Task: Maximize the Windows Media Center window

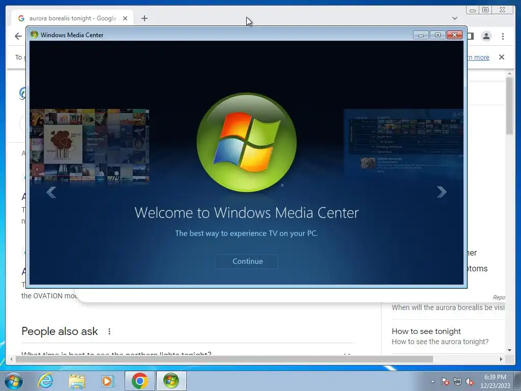Action: tap(438, 35)
